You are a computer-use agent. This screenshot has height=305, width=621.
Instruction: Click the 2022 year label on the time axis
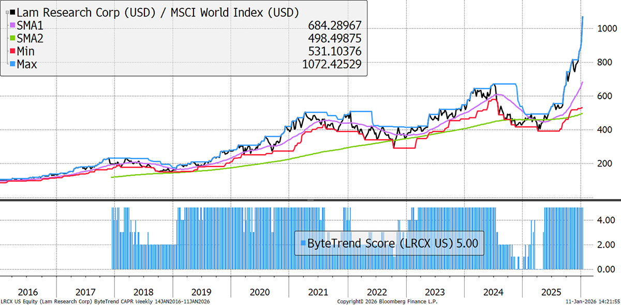coord(377,292)
